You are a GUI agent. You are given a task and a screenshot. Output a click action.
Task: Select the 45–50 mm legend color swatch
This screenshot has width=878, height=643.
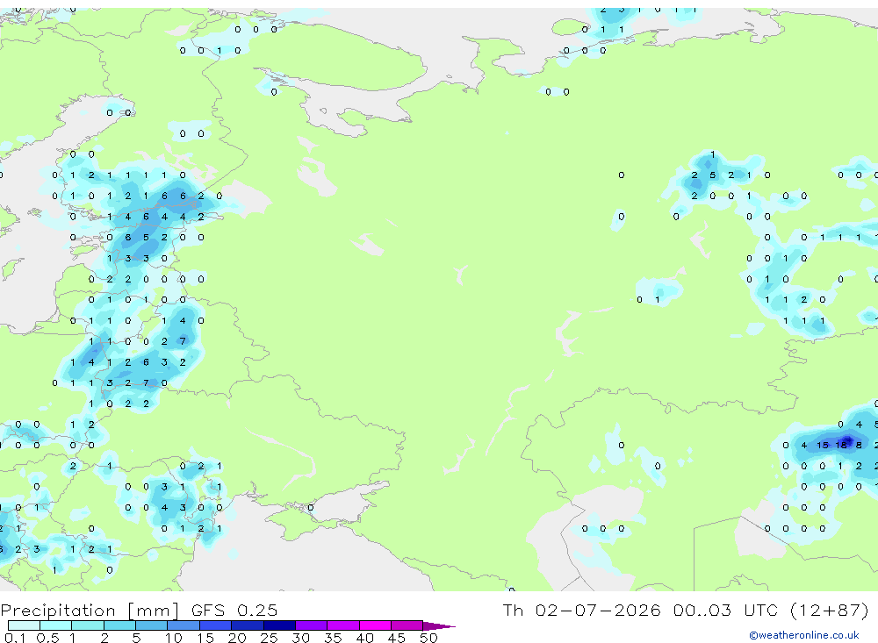407,625
